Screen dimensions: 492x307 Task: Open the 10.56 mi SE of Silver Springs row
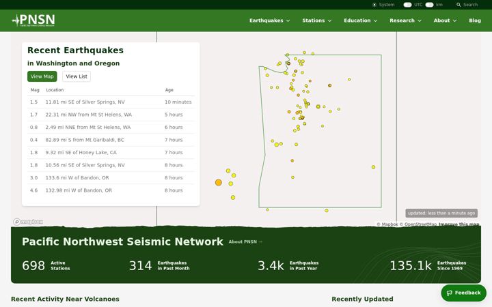point(111,165)
